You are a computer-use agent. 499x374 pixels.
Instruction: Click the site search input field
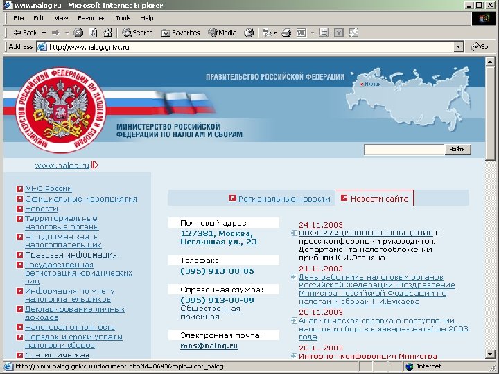pos(404,150)
